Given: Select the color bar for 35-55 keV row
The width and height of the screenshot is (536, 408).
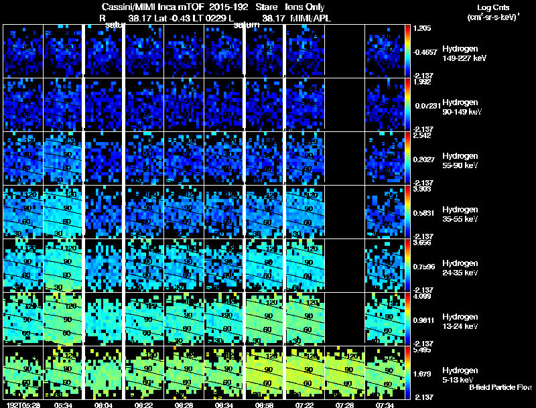Looking at the screenshot, I should pyautogui.click(x=407, y=212).
